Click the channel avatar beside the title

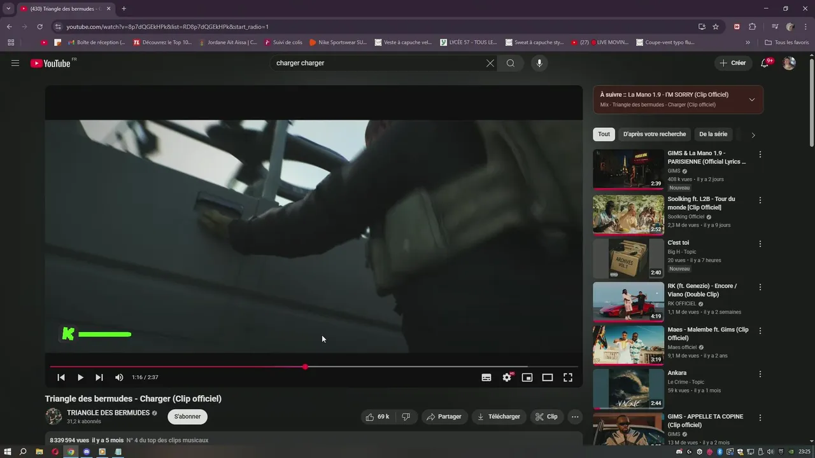click(x=53, y=417)
